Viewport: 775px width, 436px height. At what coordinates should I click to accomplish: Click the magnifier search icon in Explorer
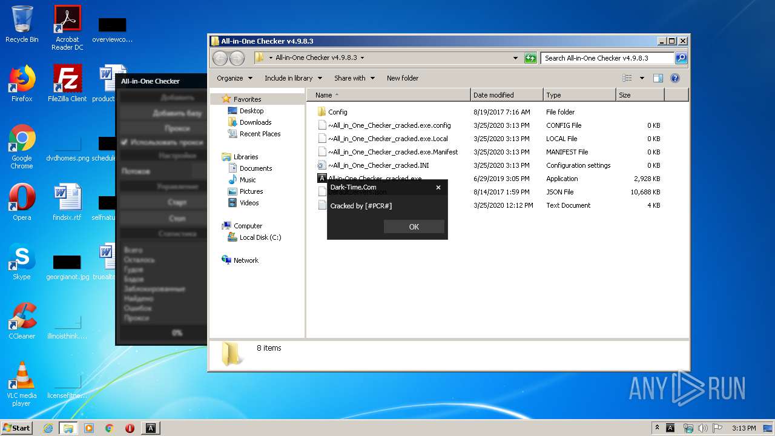[681, 58]
